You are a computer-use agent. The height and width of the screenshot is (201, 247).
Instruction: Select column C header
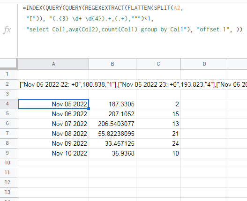pyautogui.click(x=158, y=64)
